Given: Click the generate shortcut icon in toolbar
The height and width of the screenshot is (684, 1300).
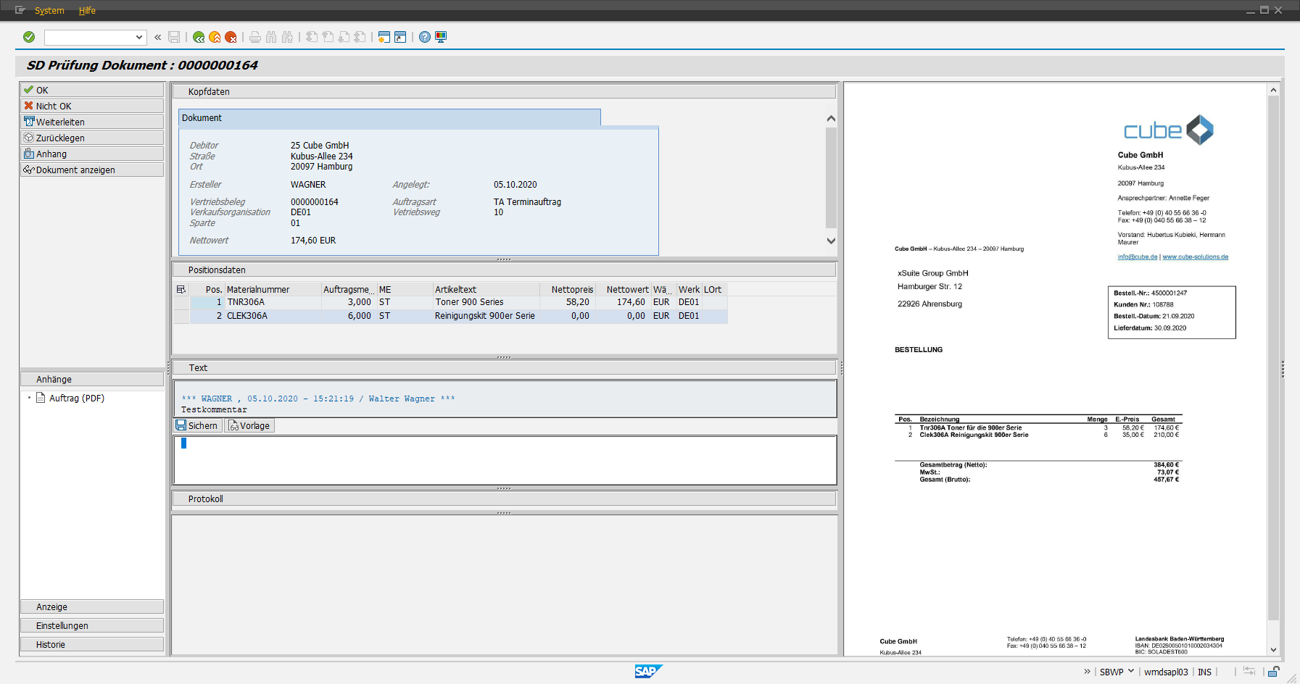Looking at the screenshot, I should point(400,37).
